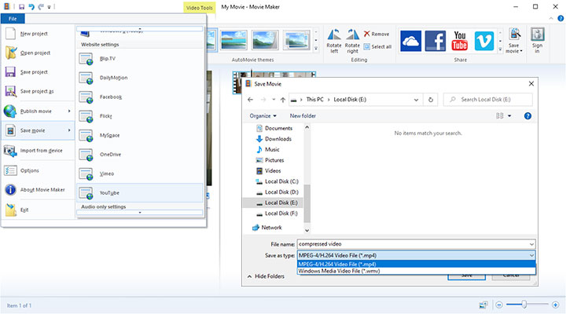Click Save icon in quick access toolbar
Image resolution: width=566 pixels, height=314 pixels.
[22, 7]
